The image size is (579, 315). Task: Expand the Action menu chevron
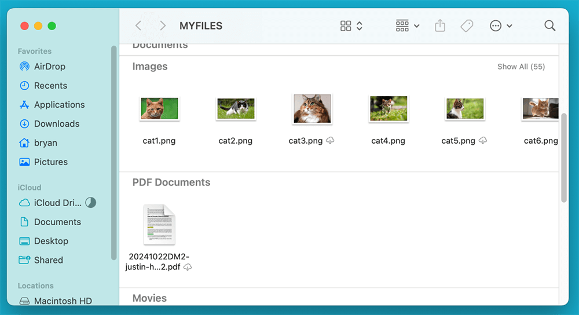tap(510, 26)
